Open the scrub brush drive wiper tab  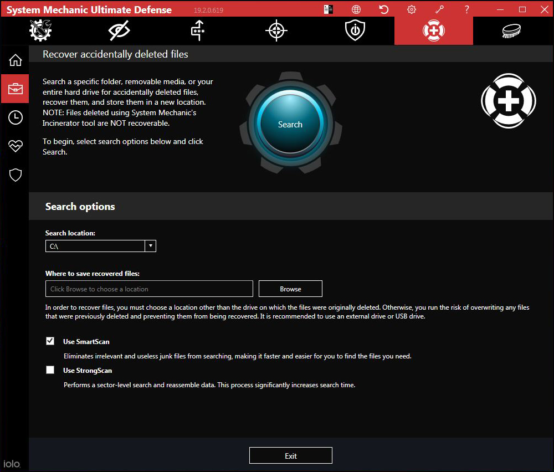[511, 30]
